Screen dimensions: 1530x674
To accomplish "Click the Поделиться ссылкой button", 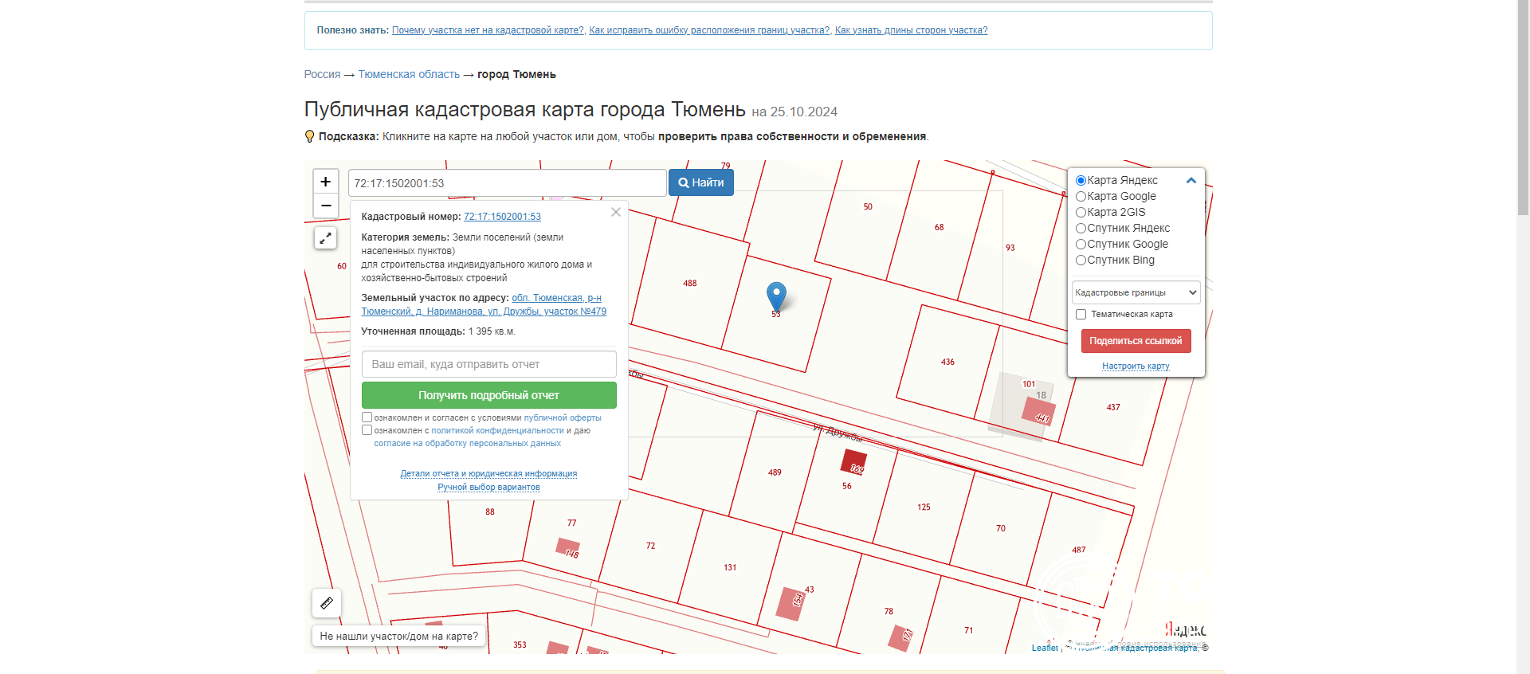I will (x=1136, y=341).
